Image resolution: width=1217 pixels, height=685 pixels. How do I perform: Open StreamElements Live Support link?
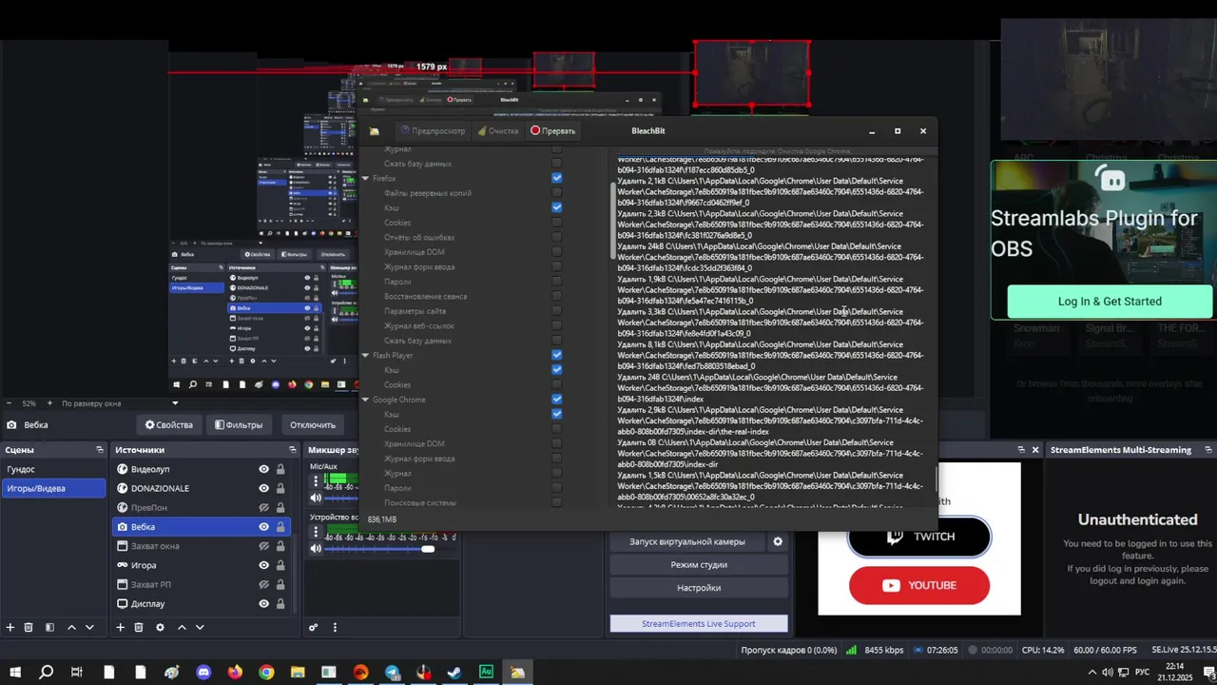(x=699, y=624)
